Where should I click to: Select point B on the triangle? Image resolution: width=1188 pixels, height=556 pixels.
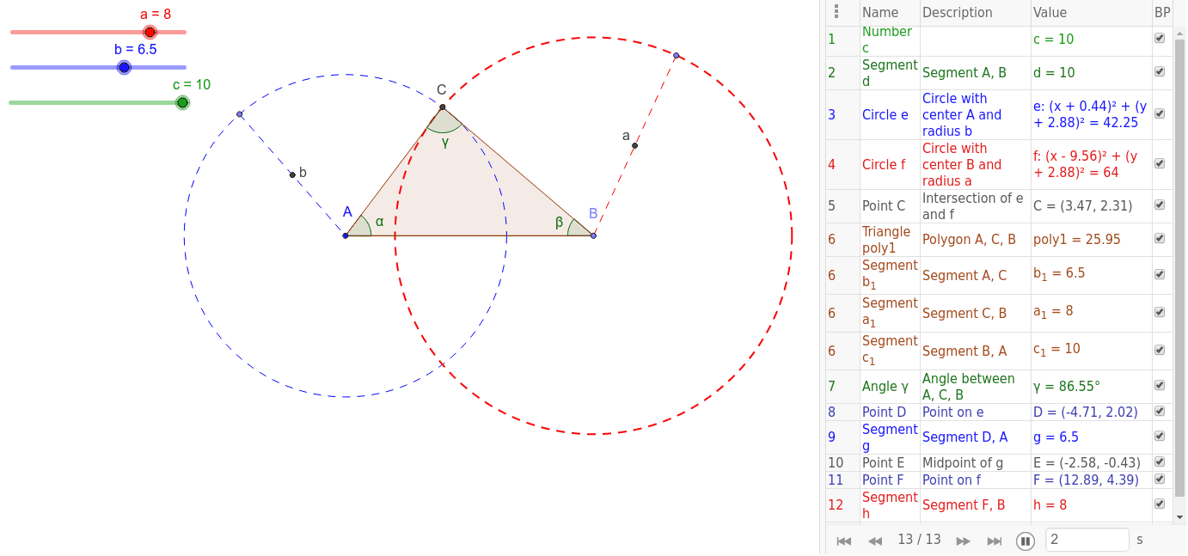point(593,235)
